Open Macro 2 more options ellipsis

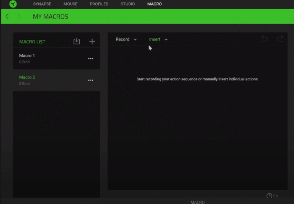tap(91, 80)
